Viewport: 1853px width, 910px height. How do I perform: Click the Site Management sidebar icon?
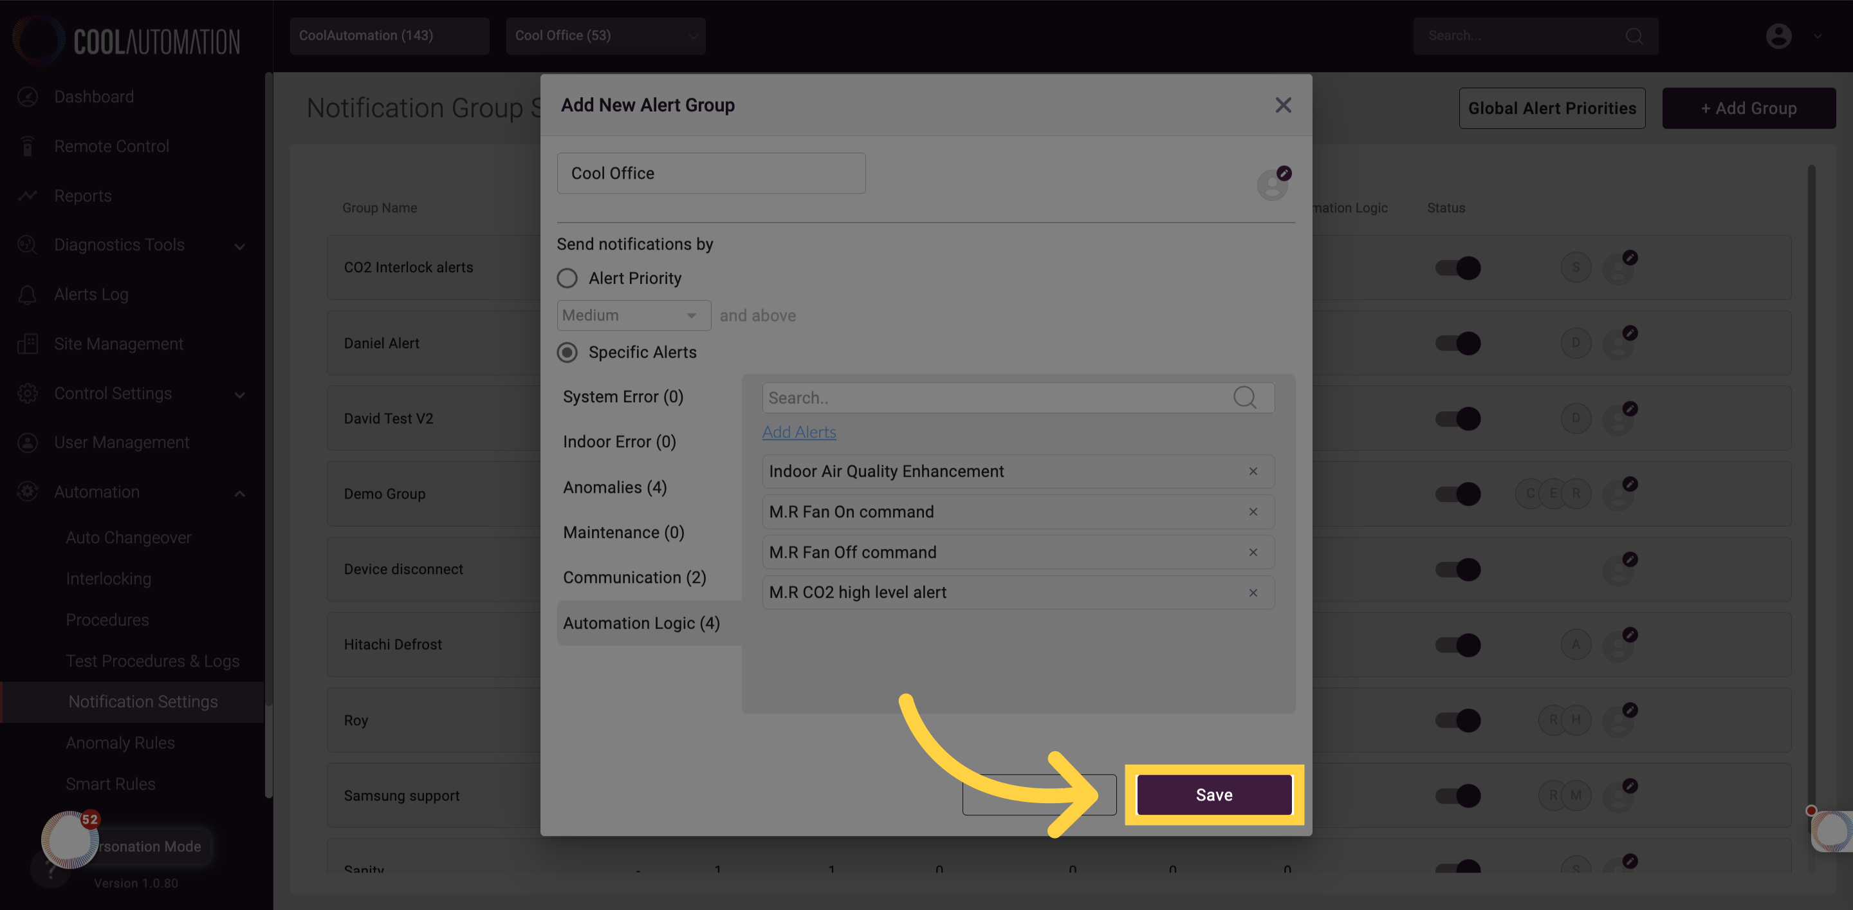[27, 344]
